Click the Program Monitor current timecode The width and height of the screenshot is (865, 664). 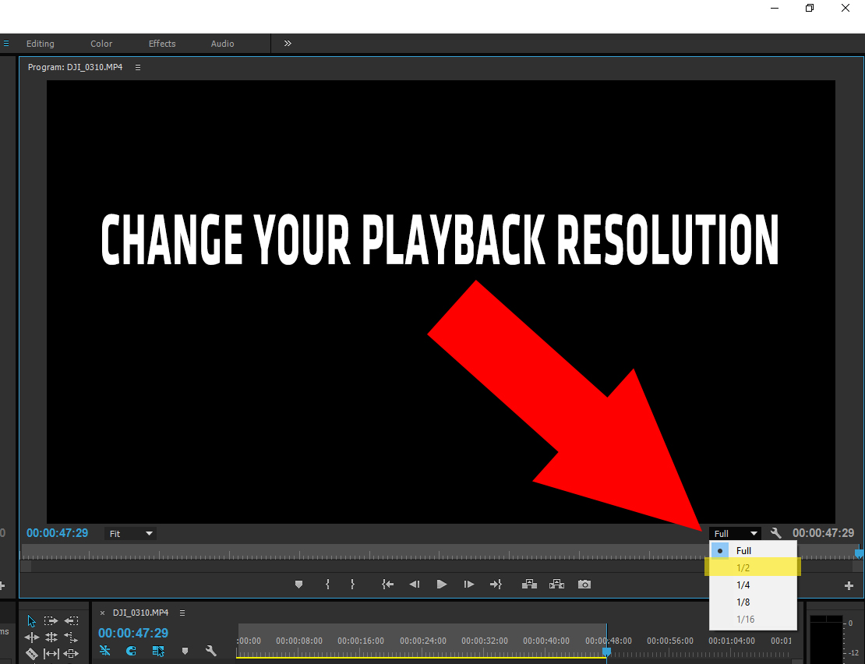pyautogui.click(x=58, y=533)
